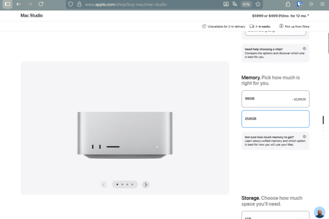Screen dimensions: 329x219
Task: Click the Mac Studio product image
Action: point(125,135)
